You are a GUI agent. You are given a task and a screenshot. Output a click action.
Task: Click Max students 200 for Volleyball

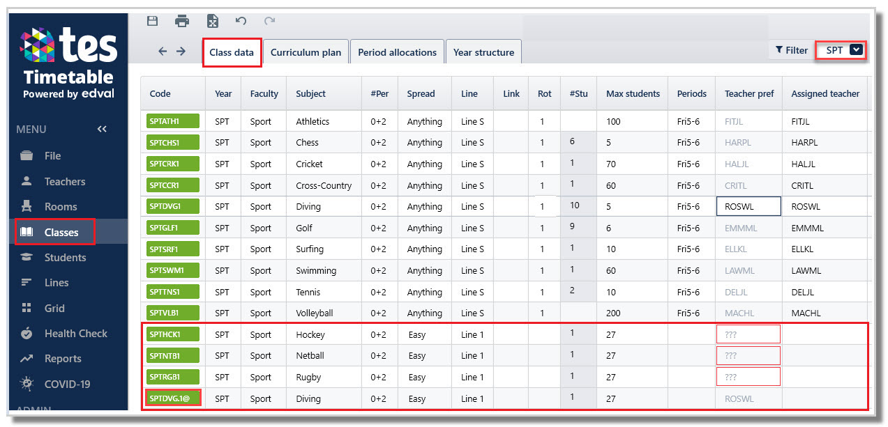tap(633, 313)
